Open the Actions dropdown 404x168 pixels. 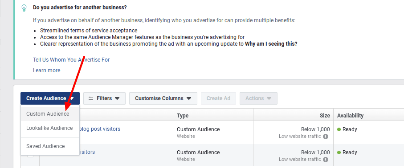click(x=258, y=98)
